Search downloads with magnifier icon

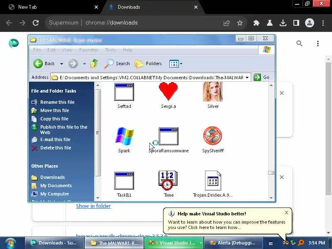299,44
